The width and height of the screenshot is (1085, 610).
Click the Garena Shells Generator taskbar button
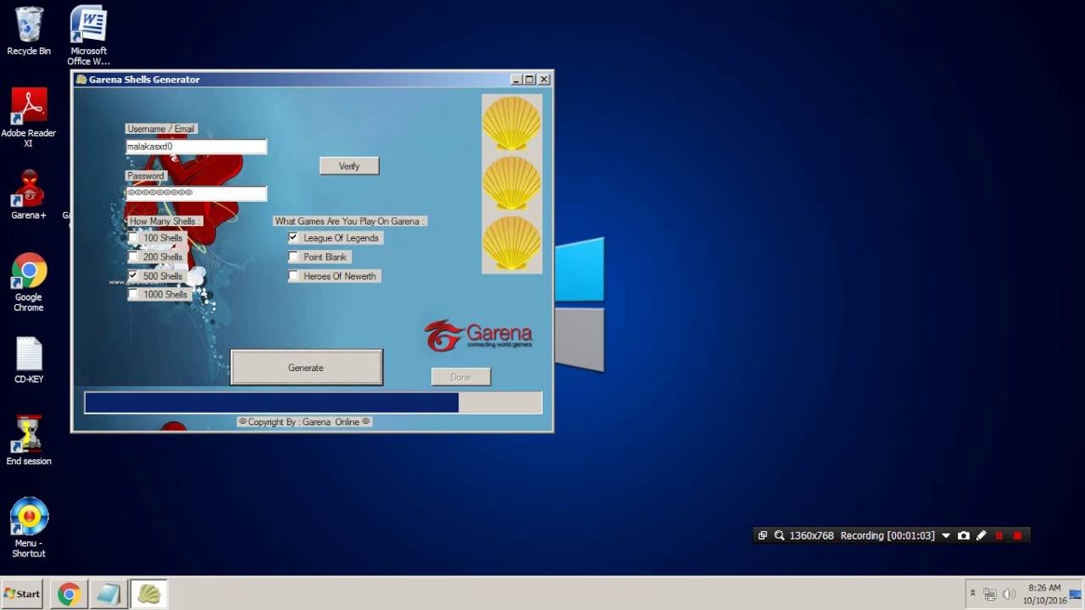[x=148, y=594]
